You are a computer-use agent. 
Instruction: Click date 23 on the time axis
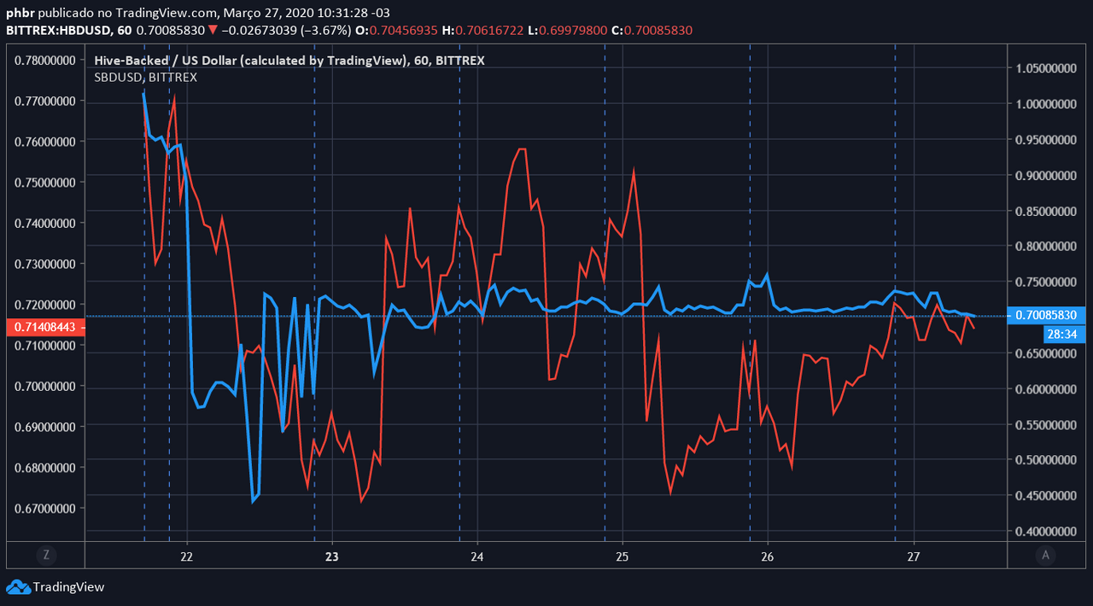tap(332, 556)
